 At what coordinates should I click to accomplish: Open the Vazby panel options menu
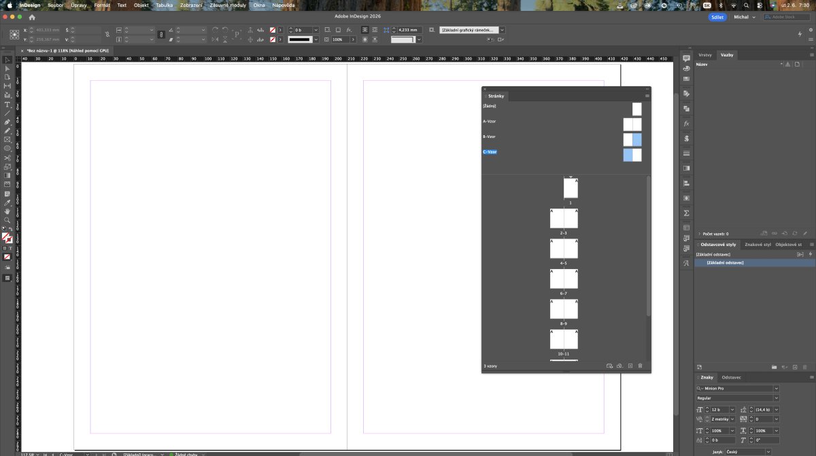tap(811, 54)
